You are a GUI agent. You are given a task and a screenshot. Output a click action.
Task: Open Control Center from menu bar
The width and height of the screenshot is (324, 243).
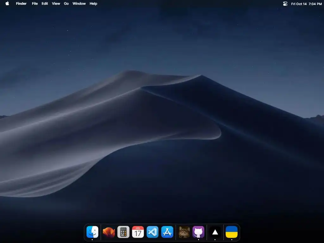point(285,4)
